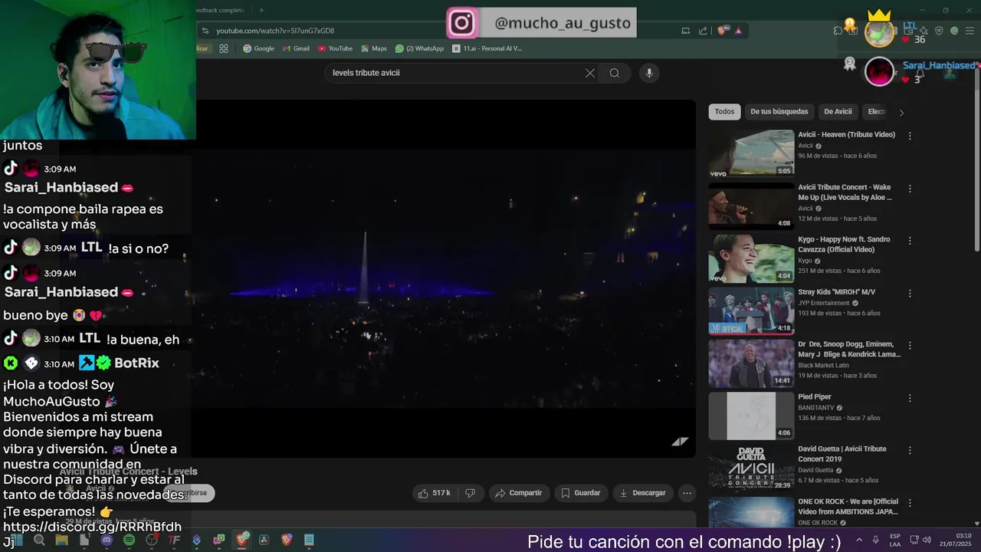Image resolution: width=981 pixels, height=552 pixels.
Task: Open options menu for Avicii - Heaven video
Action: click(x=910, y=136)
